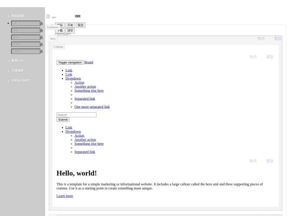Open the 预览 preview mode
Screen dimensions: 288x216
coord(81,25)
